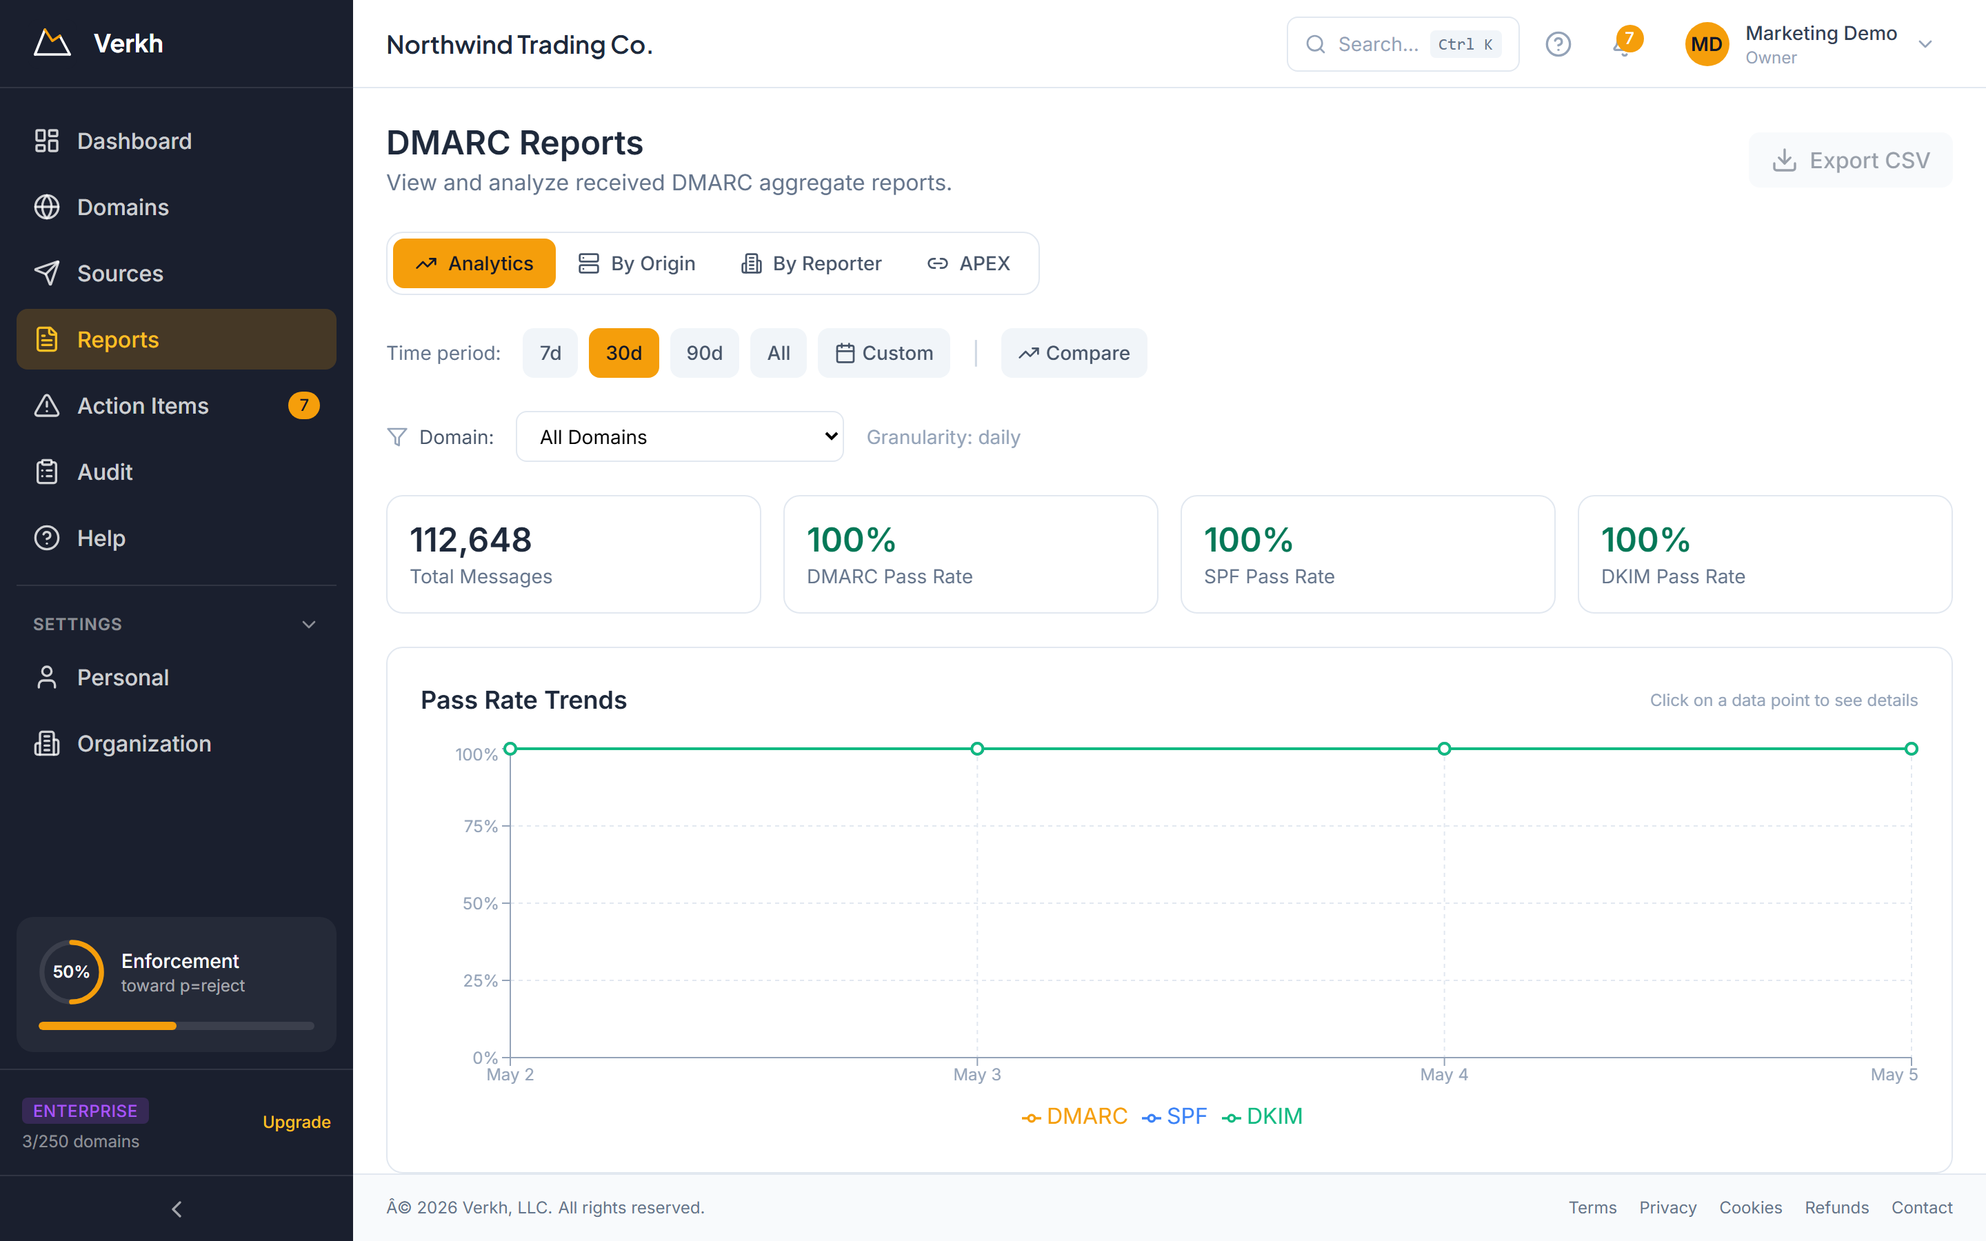The width and height of the screenshot is (1986, 1241).
Task: Open the Custom date range picker
Action: pyautogui.click(x=884, y=353)
